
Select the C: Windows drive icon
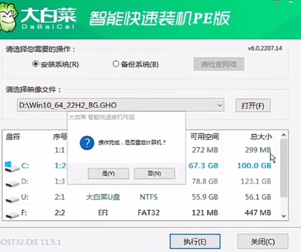[12, 166]
